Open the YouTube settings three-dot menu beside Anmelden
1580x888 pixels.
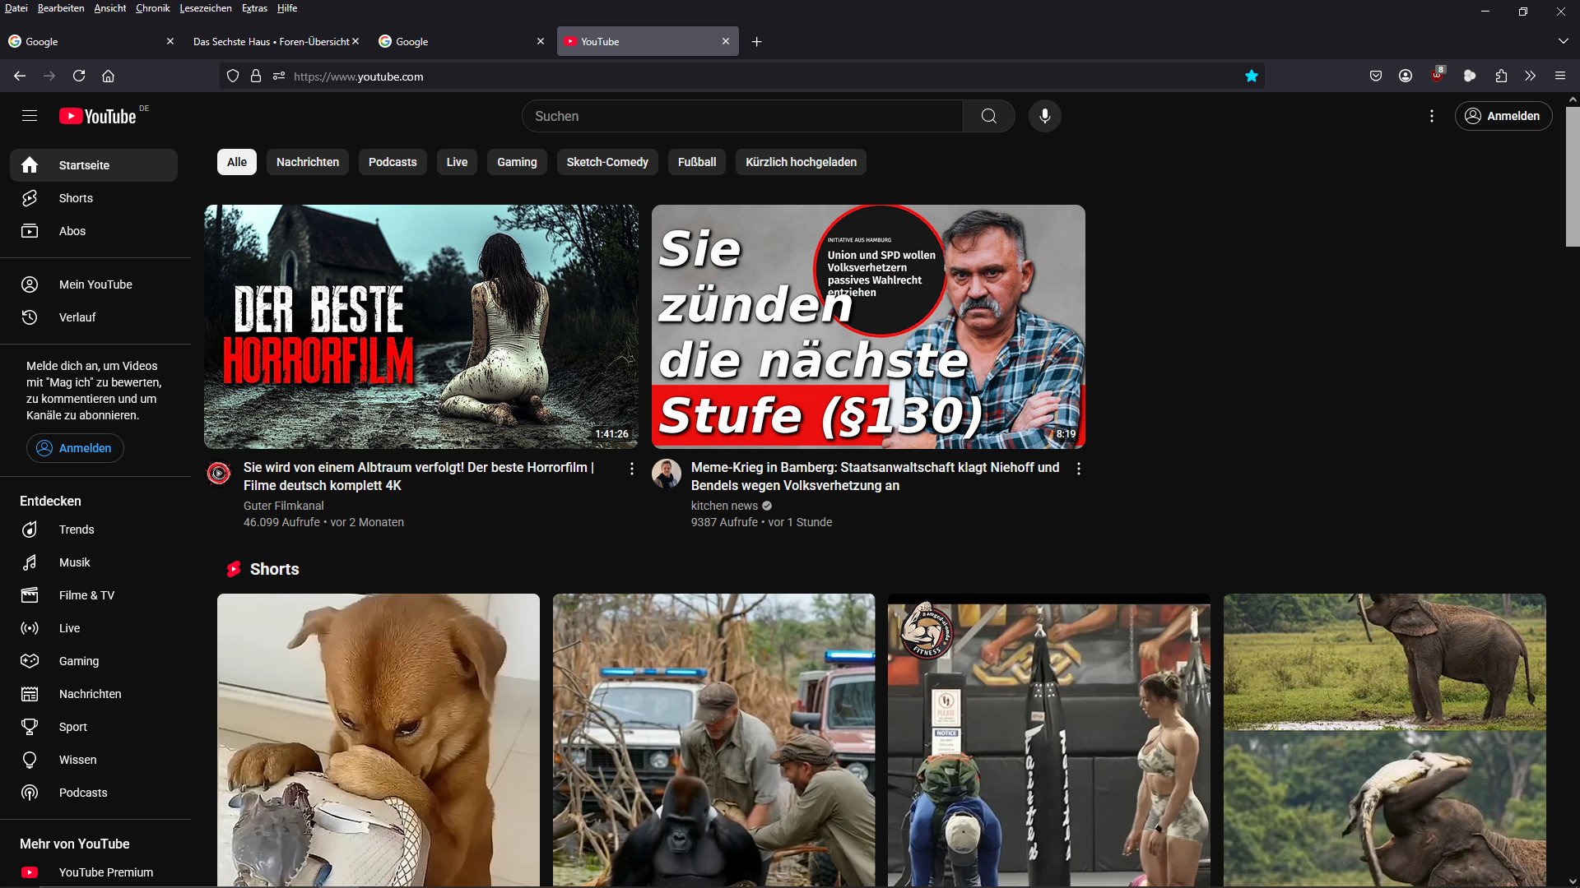1431,116
